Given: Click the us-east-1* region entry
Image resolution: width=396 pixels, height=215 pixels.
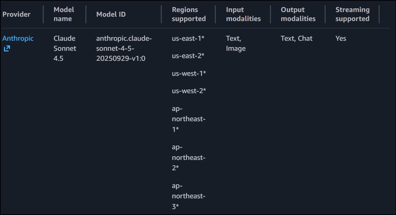Looking at the screenshot, I should point(188,38).
